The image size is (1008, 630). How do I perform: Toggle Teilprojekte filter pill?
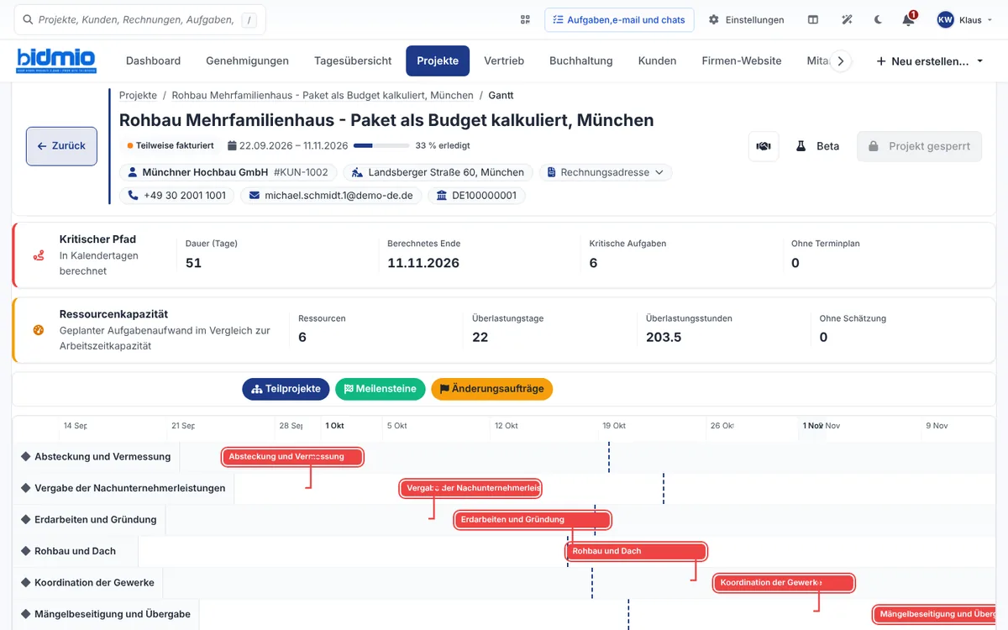286,389
